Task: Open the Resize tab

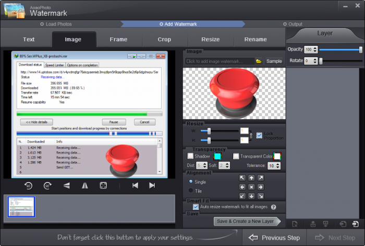Action: click(x=211, y=40)
